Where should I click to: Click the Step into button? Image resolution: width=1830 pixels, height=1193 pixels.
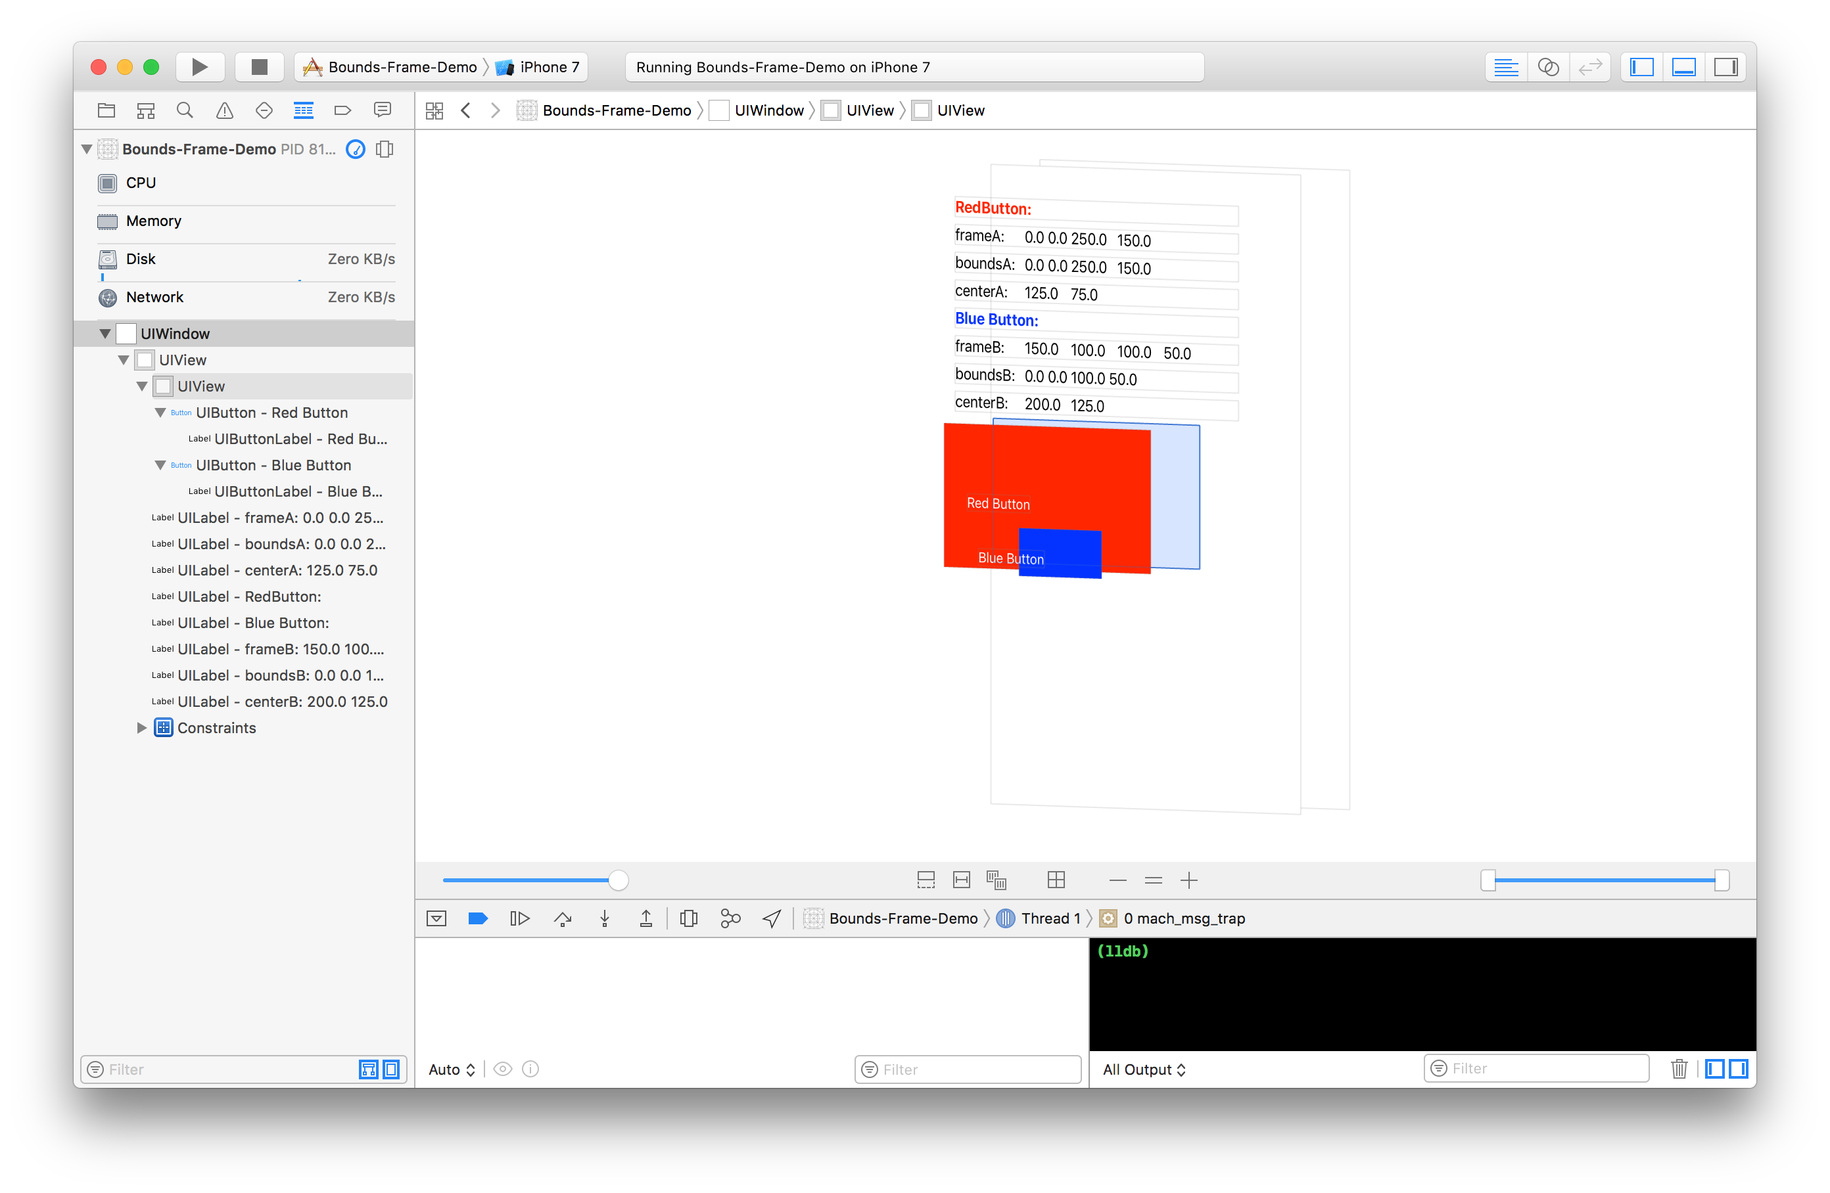click(x=605, y=918)
